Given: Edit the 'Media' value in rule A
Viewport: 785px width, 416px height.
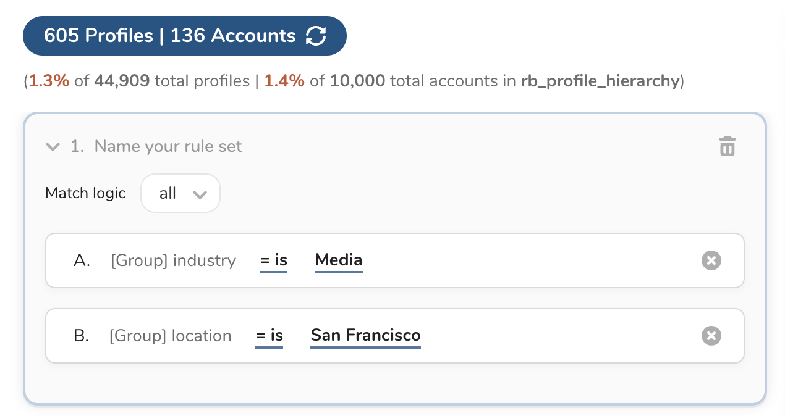Looking at the screenshot, I should (x=338, y=260).
